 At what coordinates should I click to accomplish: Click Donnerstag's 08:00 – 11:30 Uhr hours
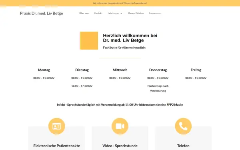click(158, 78)
